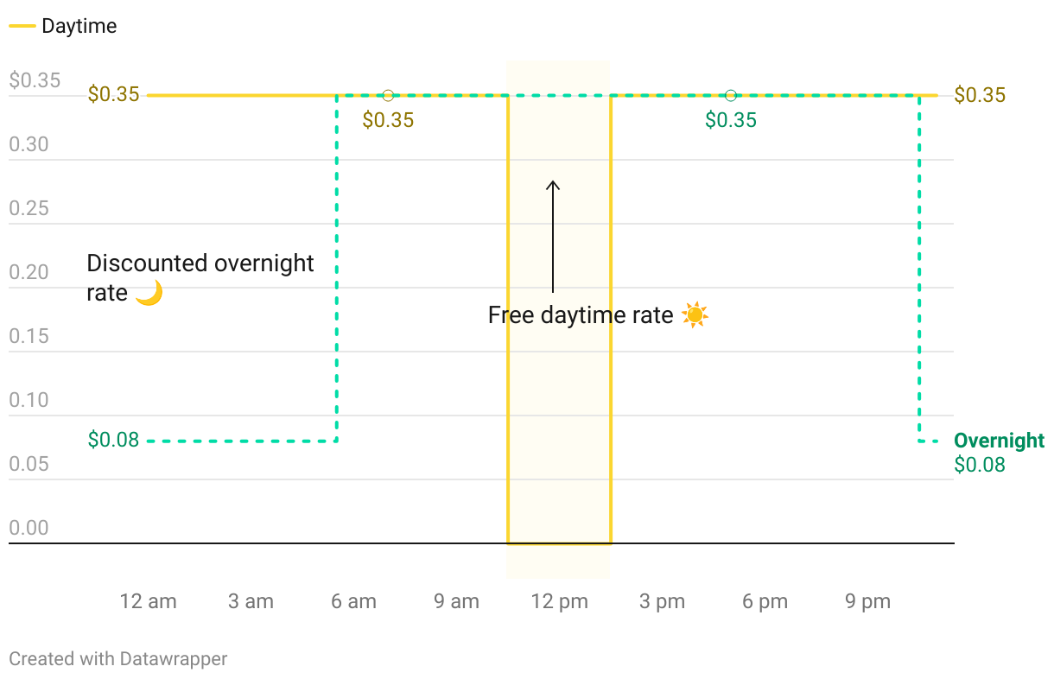Click the 0.20 y-axis label

click(29, 272)
